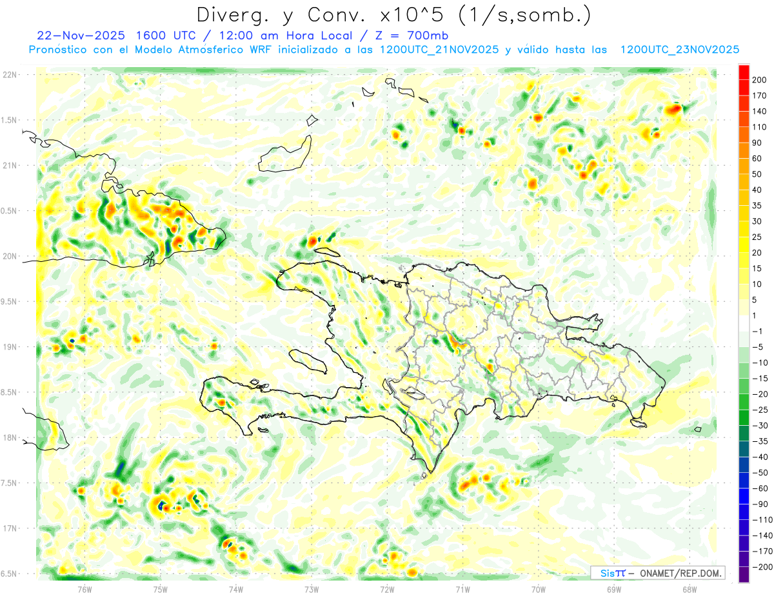Click the colorbar value '-30'
The image size is (774, 598).
point(760,426)
